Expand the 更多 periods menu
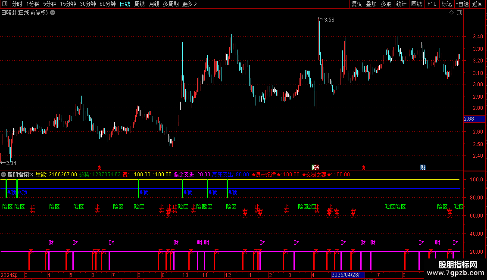The height and width of the screenshot is (280, 487). [x=190, y=4]
